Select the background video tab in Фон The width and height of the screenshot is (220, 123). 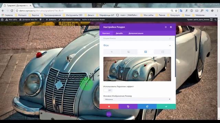click(163, 52)
